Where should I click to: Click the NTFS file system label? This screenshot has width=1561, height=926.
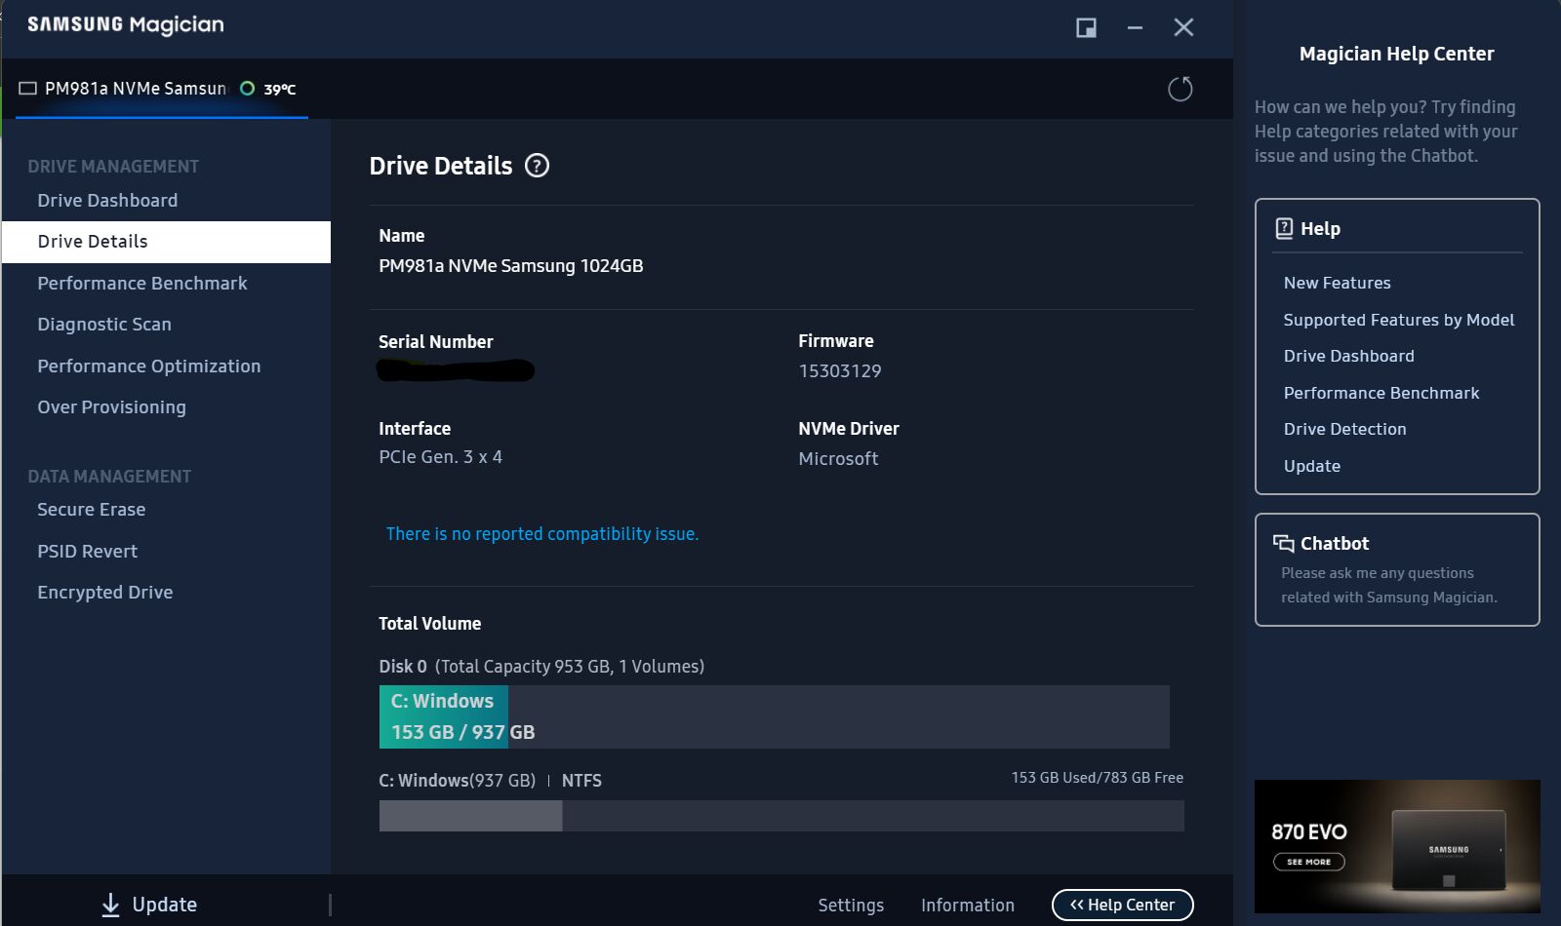coord(581,781)
